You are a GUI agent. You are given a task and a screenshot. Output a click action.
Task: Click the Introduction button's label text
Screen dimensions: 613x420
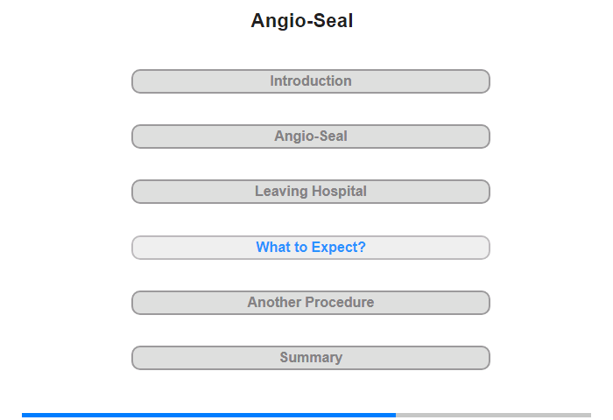click(x=311, y=81)
